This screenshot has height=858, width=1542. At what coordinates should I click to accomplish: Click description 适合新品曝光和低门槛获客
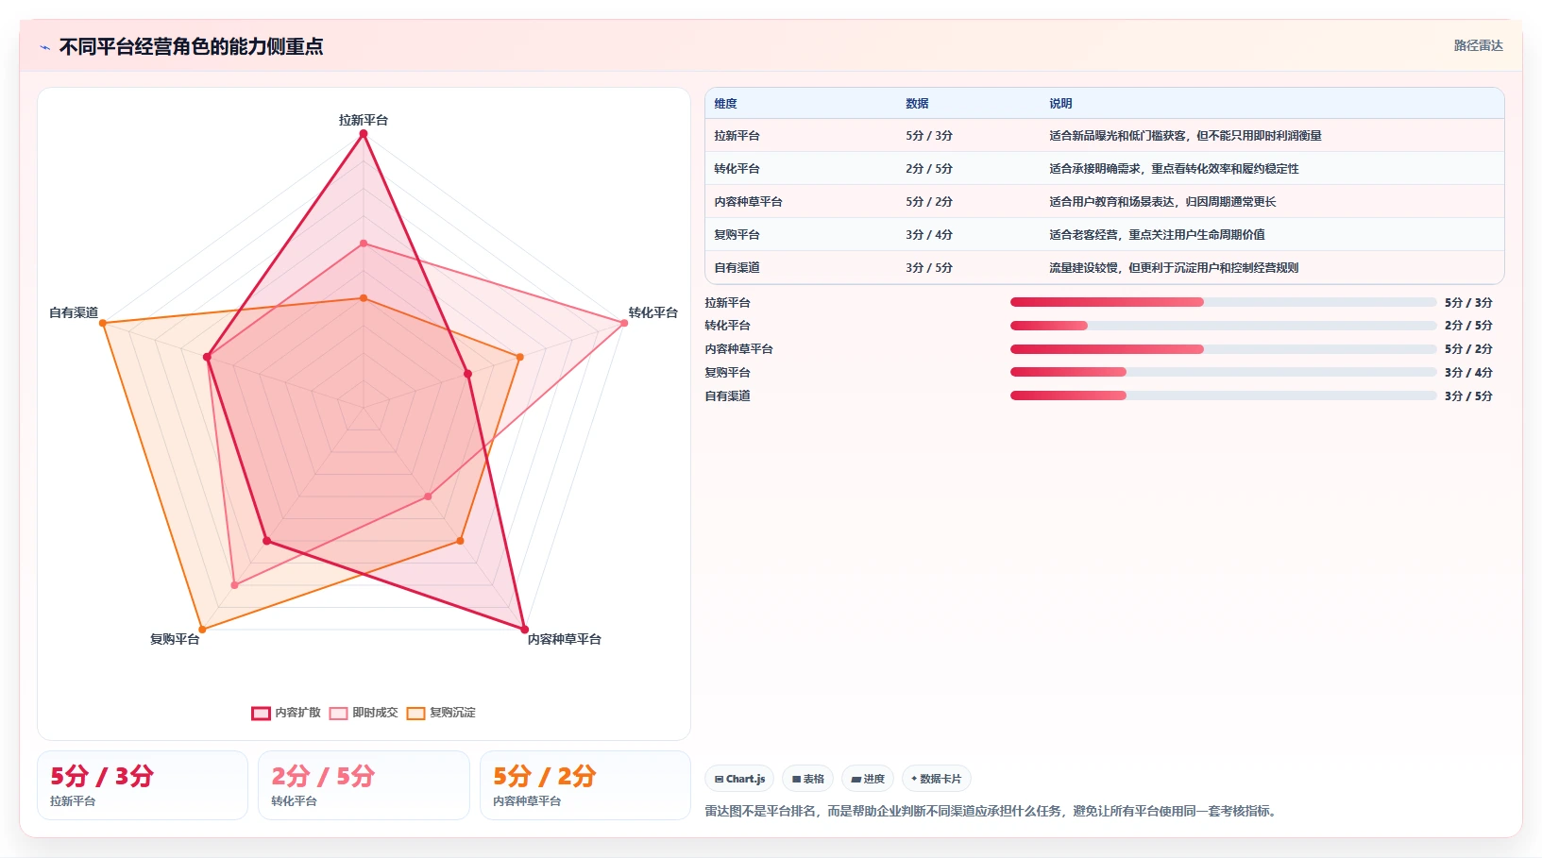[x=1185, y=136]
